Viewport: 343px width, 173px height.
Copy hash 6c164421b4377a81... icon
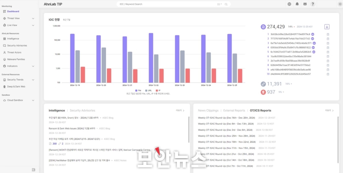328,52
